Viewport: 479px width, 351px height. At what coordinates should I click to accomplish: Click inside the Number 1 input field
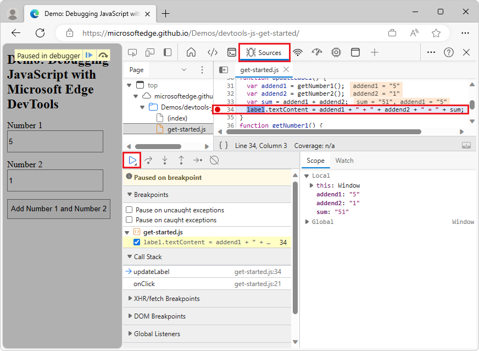tap(55, 141)
